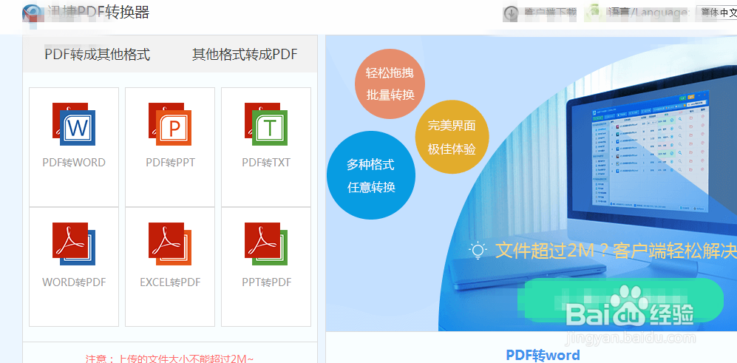Screen dimensions: 737x363
Task: Select the PDF转PPT conversion icon
Action: [x=170, y=124]
